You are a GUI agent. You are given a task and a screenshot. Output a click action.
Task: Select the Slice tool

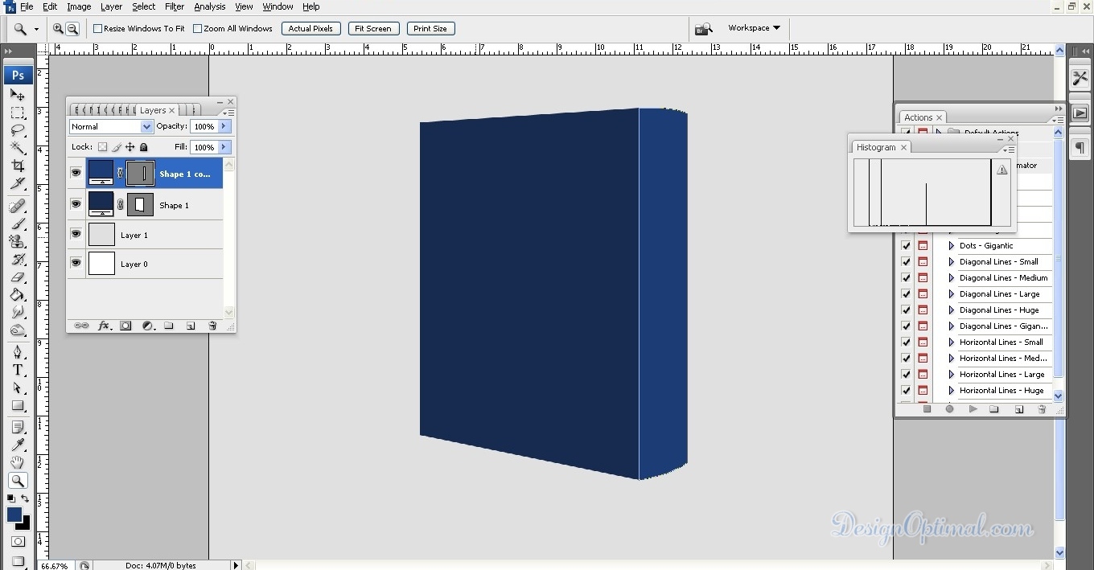tap(18, 183)
